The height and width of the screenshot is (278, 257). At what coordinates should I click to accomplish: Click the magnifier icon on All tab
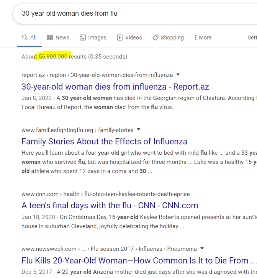25,38
